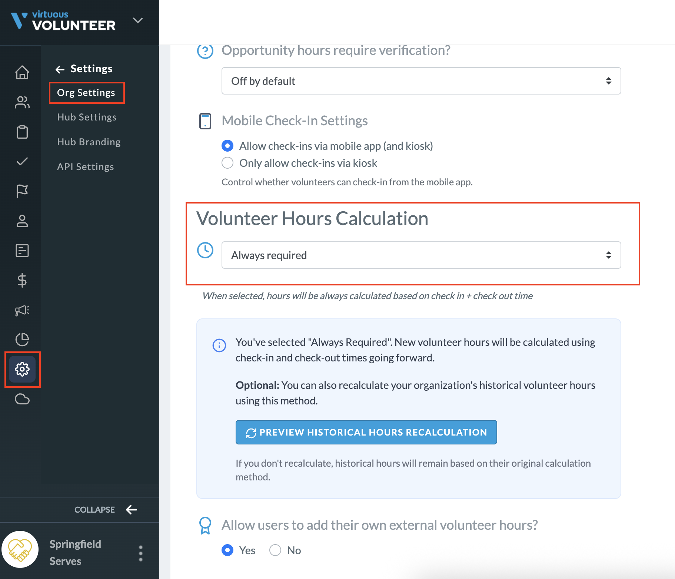Open the pie chart reports icon
675x579 pixels.
tap(22, 340)
